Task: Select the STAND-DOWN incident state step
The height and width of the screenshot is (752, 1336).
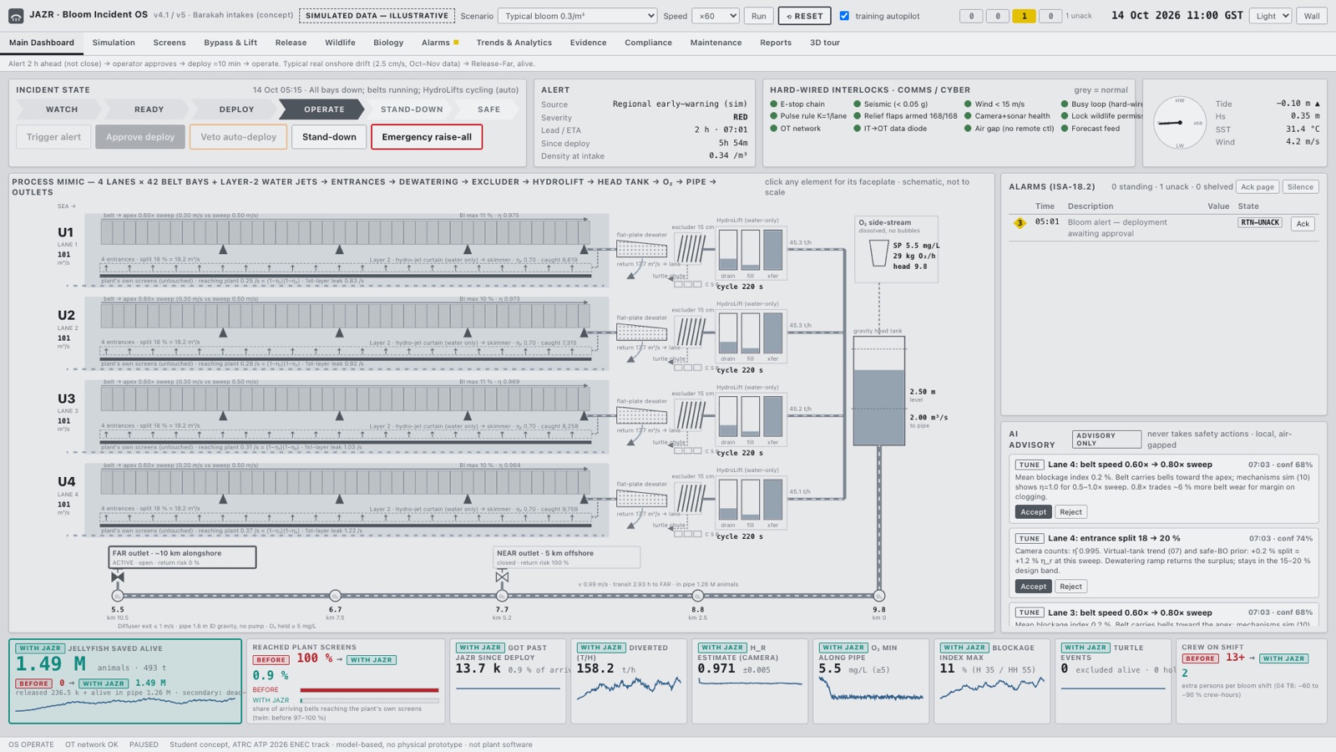Action: pos(411,109)
